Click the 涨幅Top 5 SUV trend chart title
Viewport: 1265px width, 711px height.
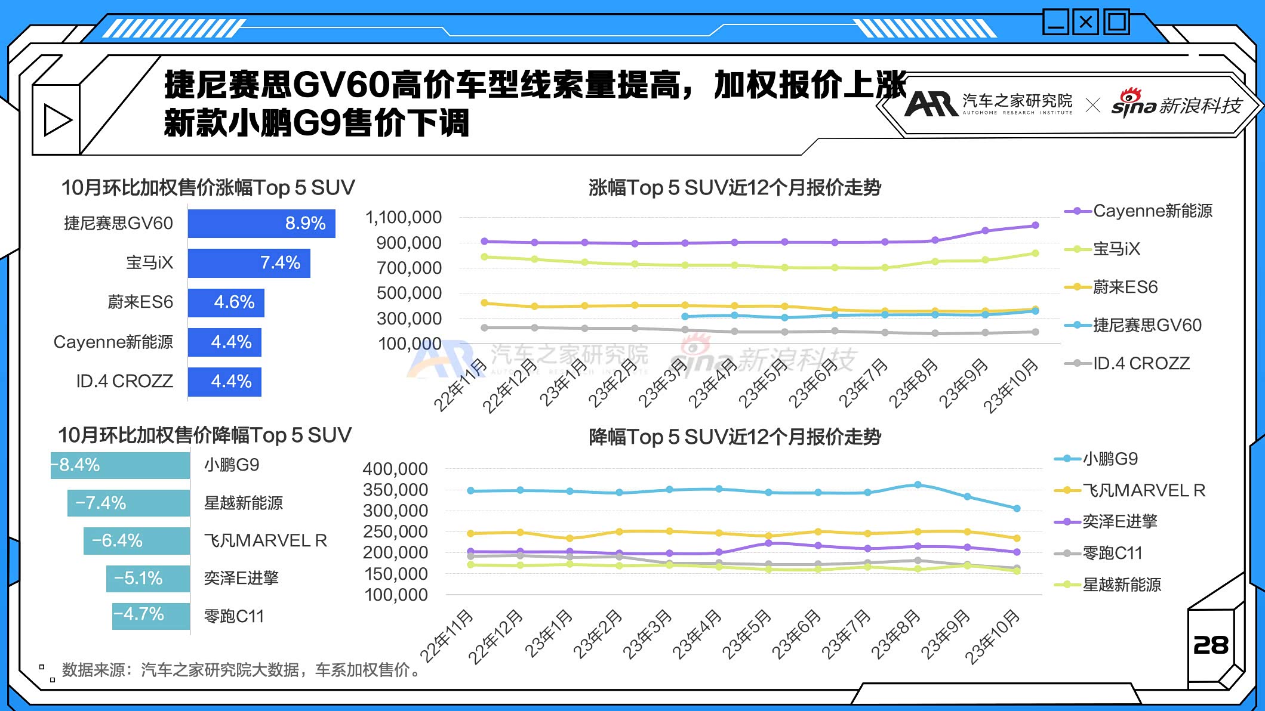pos(735,188)
